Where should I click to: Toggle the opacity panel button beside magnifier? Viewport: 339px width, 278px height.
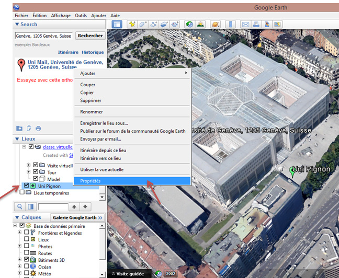pyautogui.click(x=31, y=207)
